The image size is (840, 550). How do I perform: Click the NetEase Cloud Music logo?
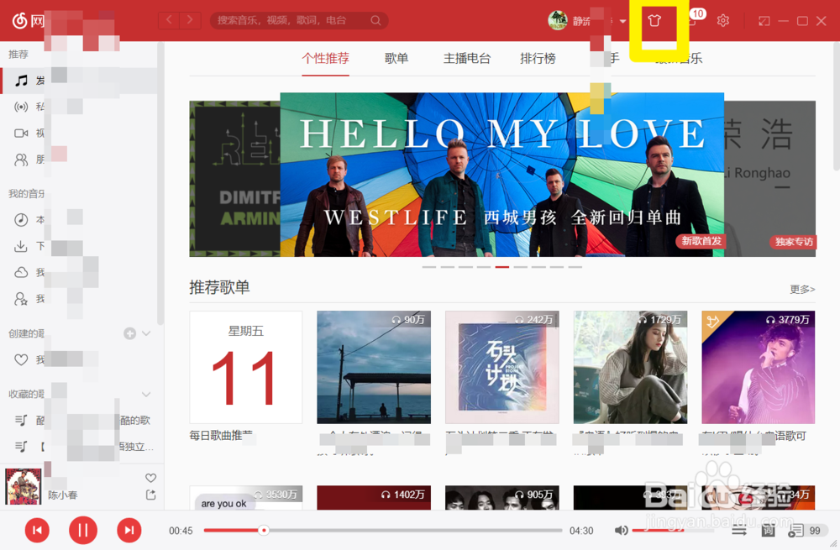[20, 20]
